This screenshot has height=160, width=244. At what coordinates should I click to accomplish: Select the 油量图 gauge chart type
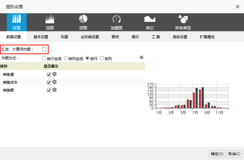(116, 22)
